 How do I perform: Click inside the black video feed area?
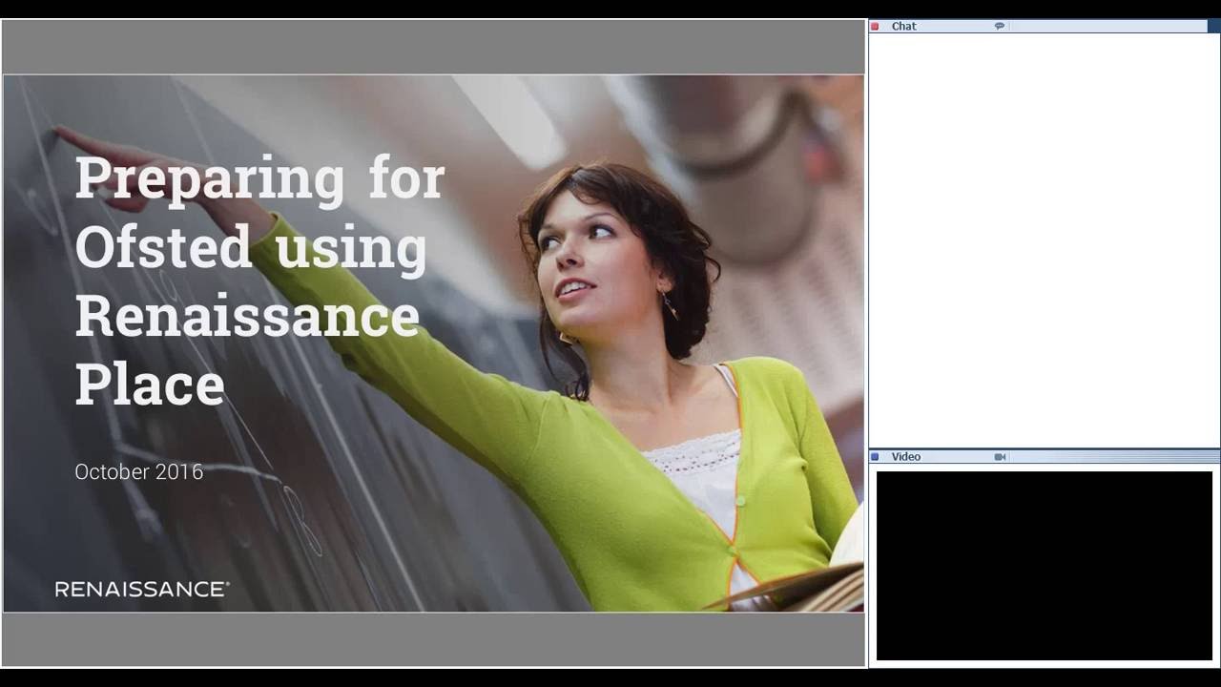1045,565
